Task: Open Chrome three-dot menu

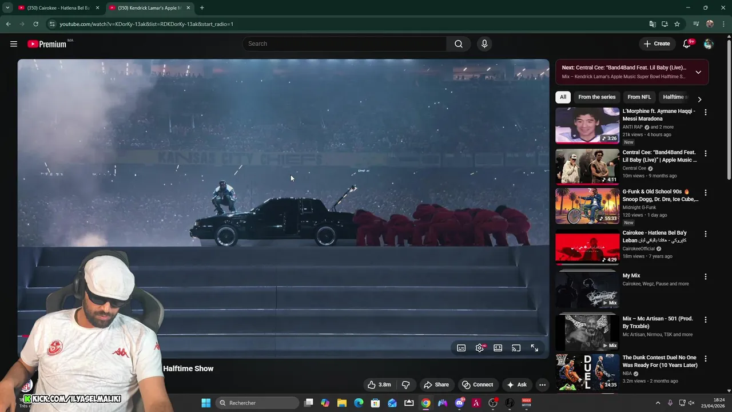Action: coord(724,24)
